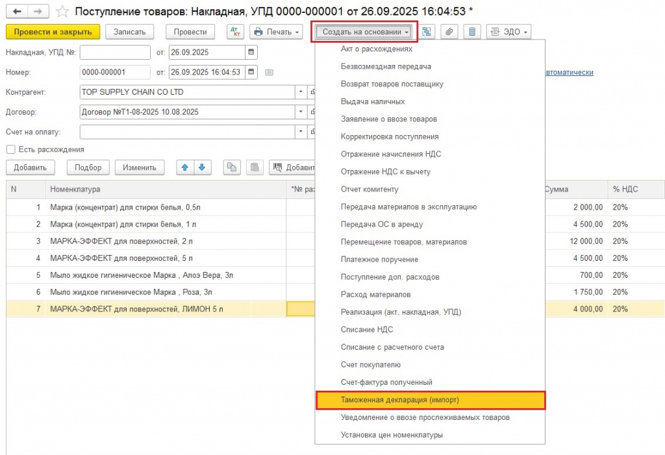Viewport: 665px width, 455px height.
Task: Open calendar for Накладная, УПД date
Action: (x=251, y=52)
